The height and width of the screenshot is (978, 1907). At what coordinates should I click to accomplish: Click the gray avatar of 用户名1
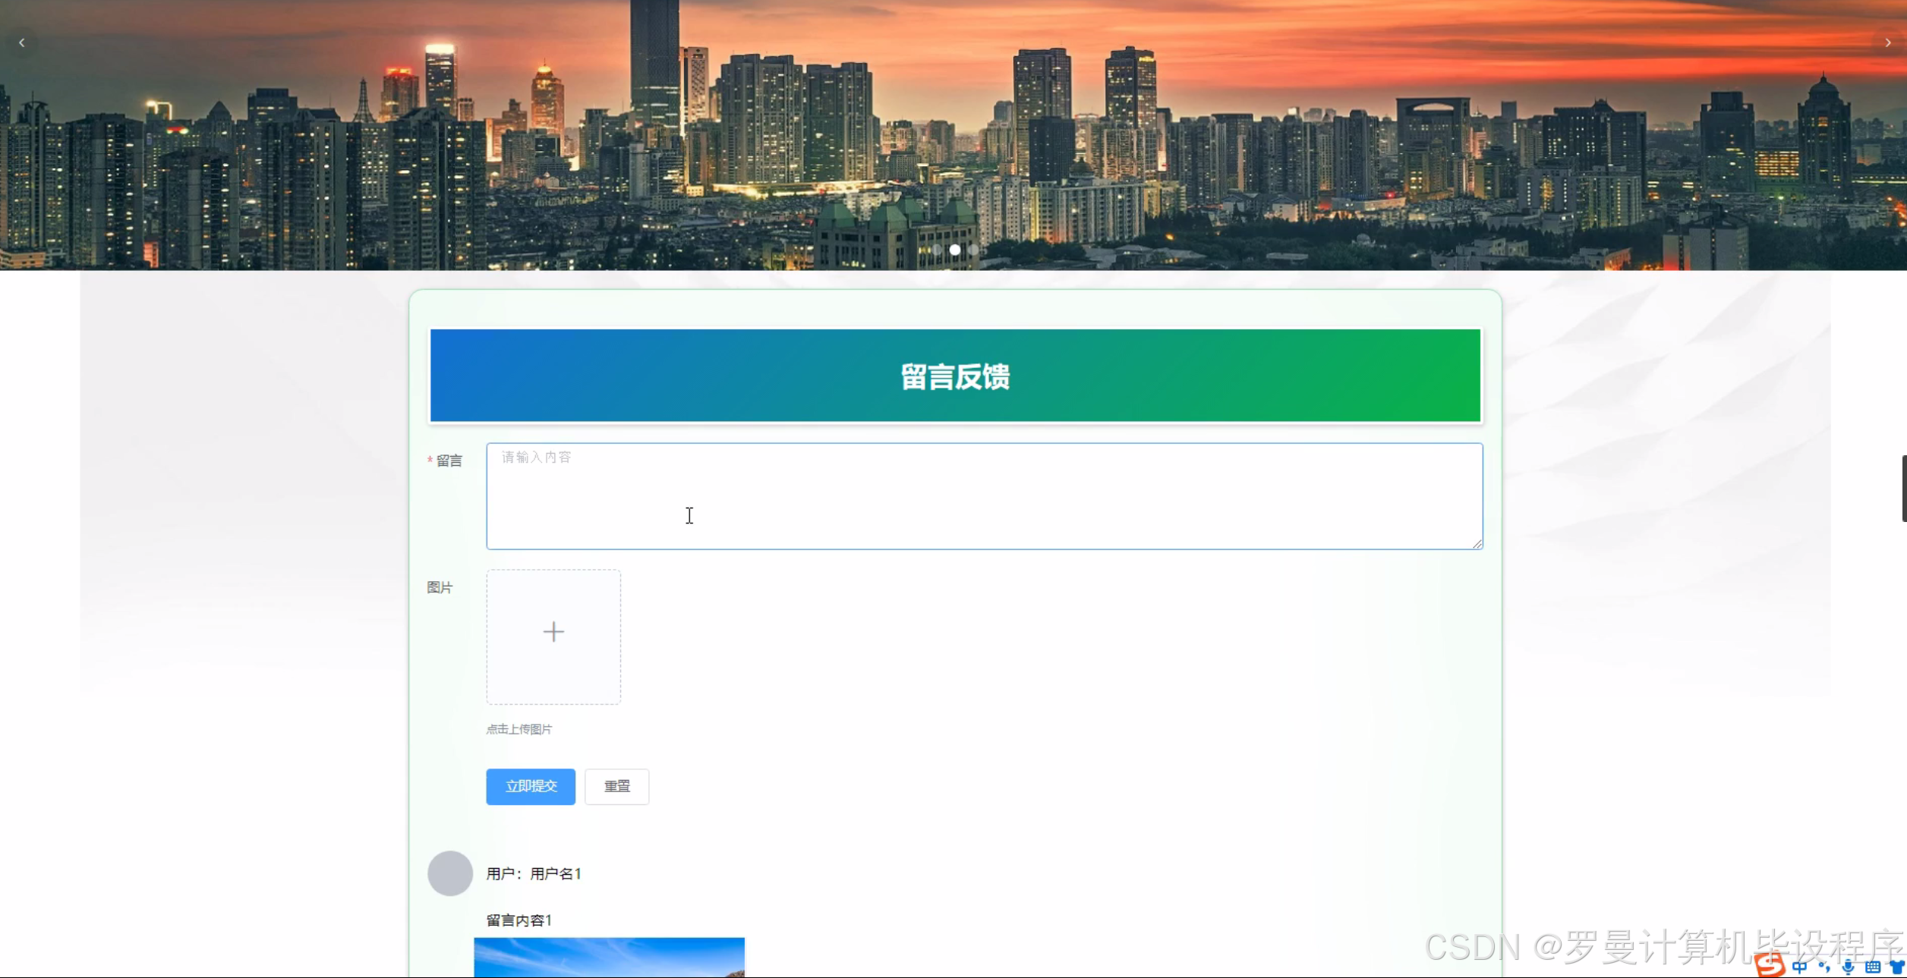(450, 873)
